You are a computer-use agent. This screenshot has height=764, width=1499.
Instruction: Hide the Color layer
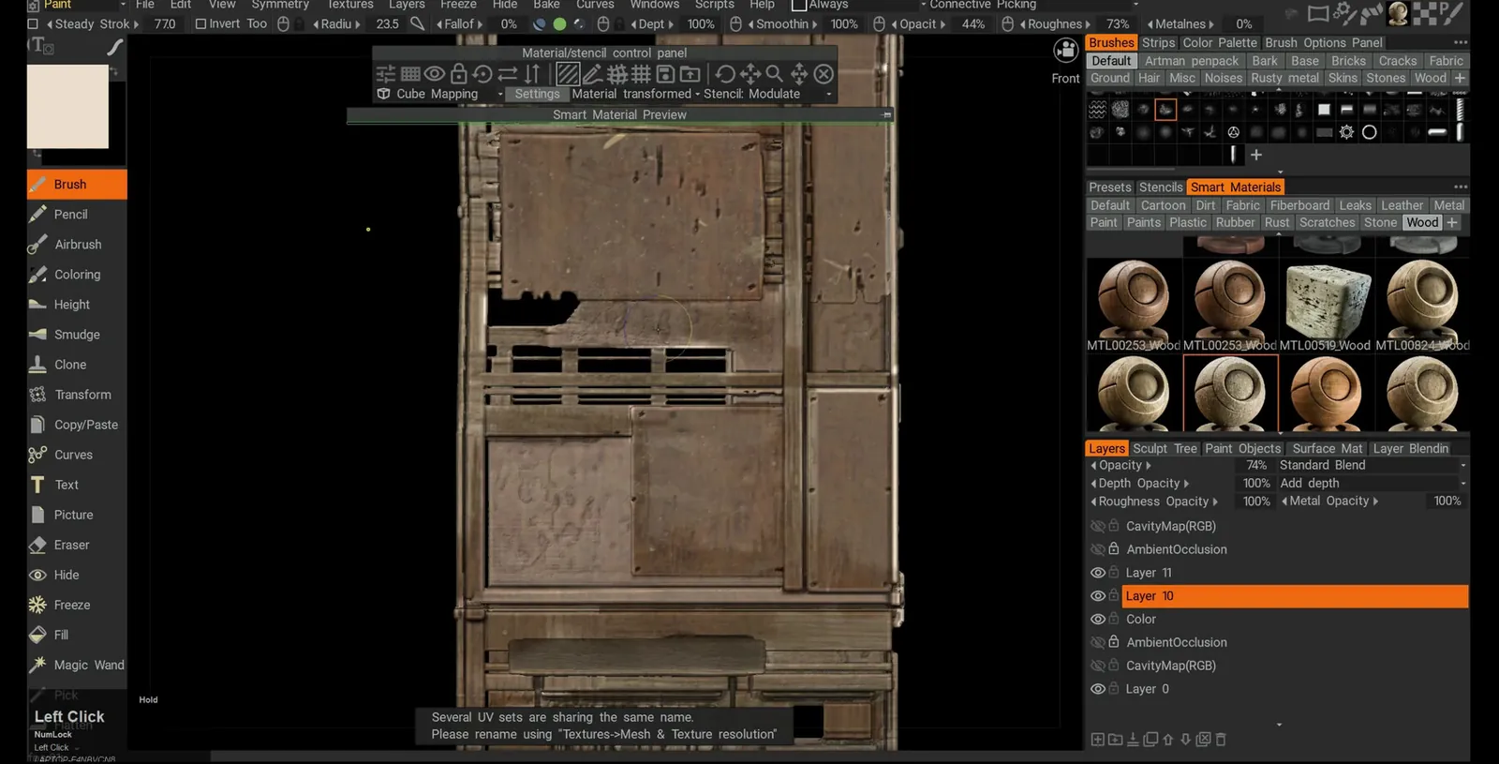1098,620
